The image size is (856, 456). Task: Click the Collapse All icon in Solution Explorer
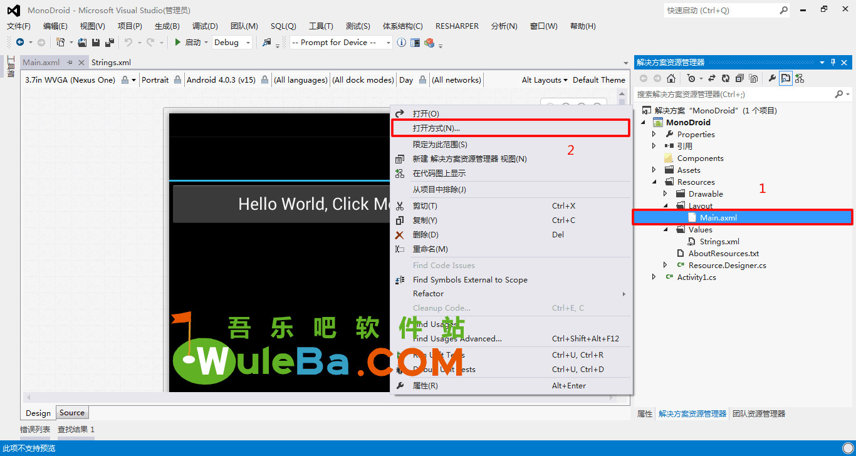pos(739,78)
